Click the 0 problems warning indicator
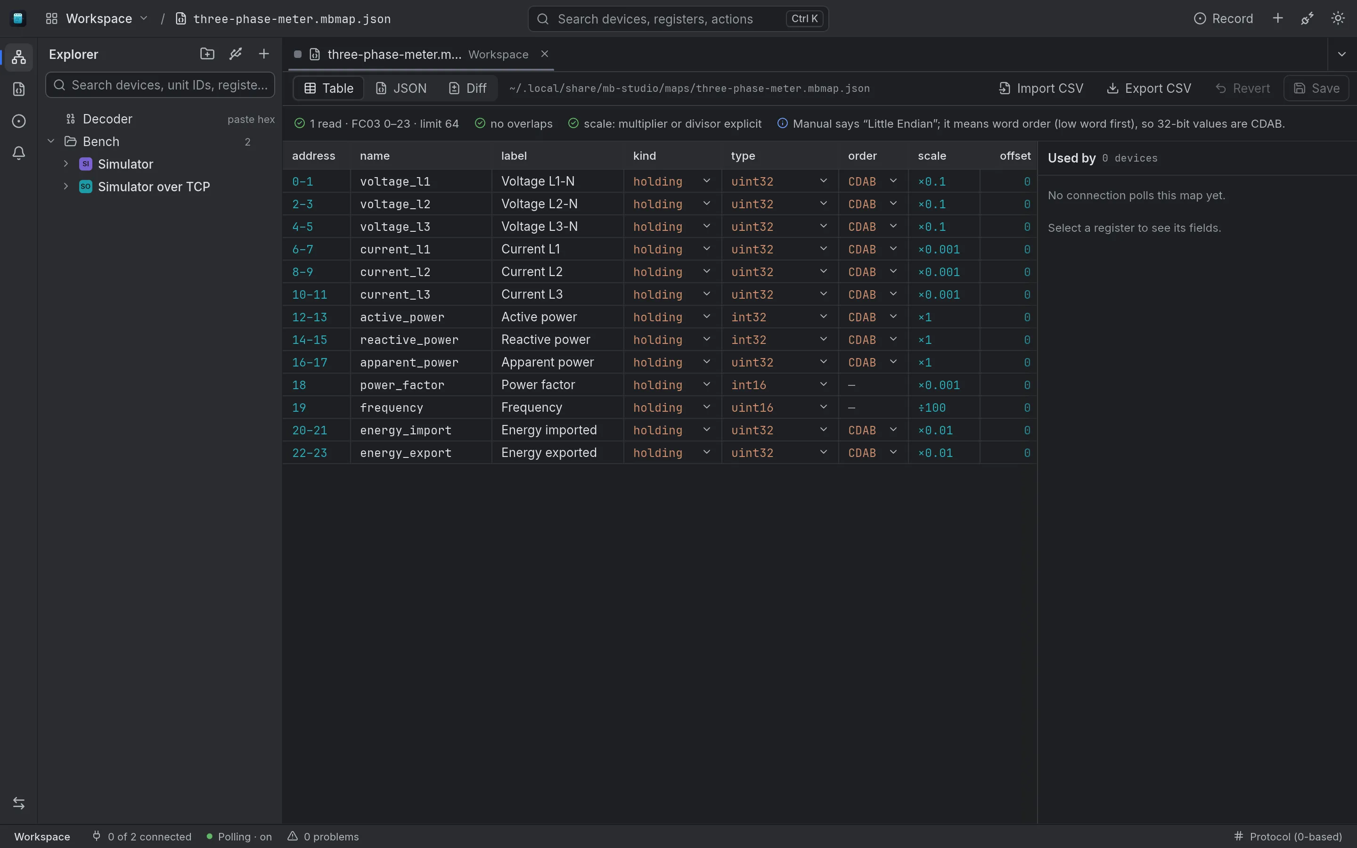Screen dimensions: 1357x848 click(x=323, y=836)
